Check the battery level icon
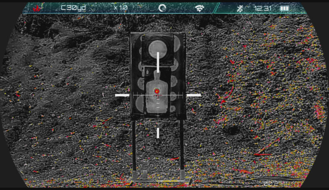Viewport: 329px width, 190px height. (284, 8)
